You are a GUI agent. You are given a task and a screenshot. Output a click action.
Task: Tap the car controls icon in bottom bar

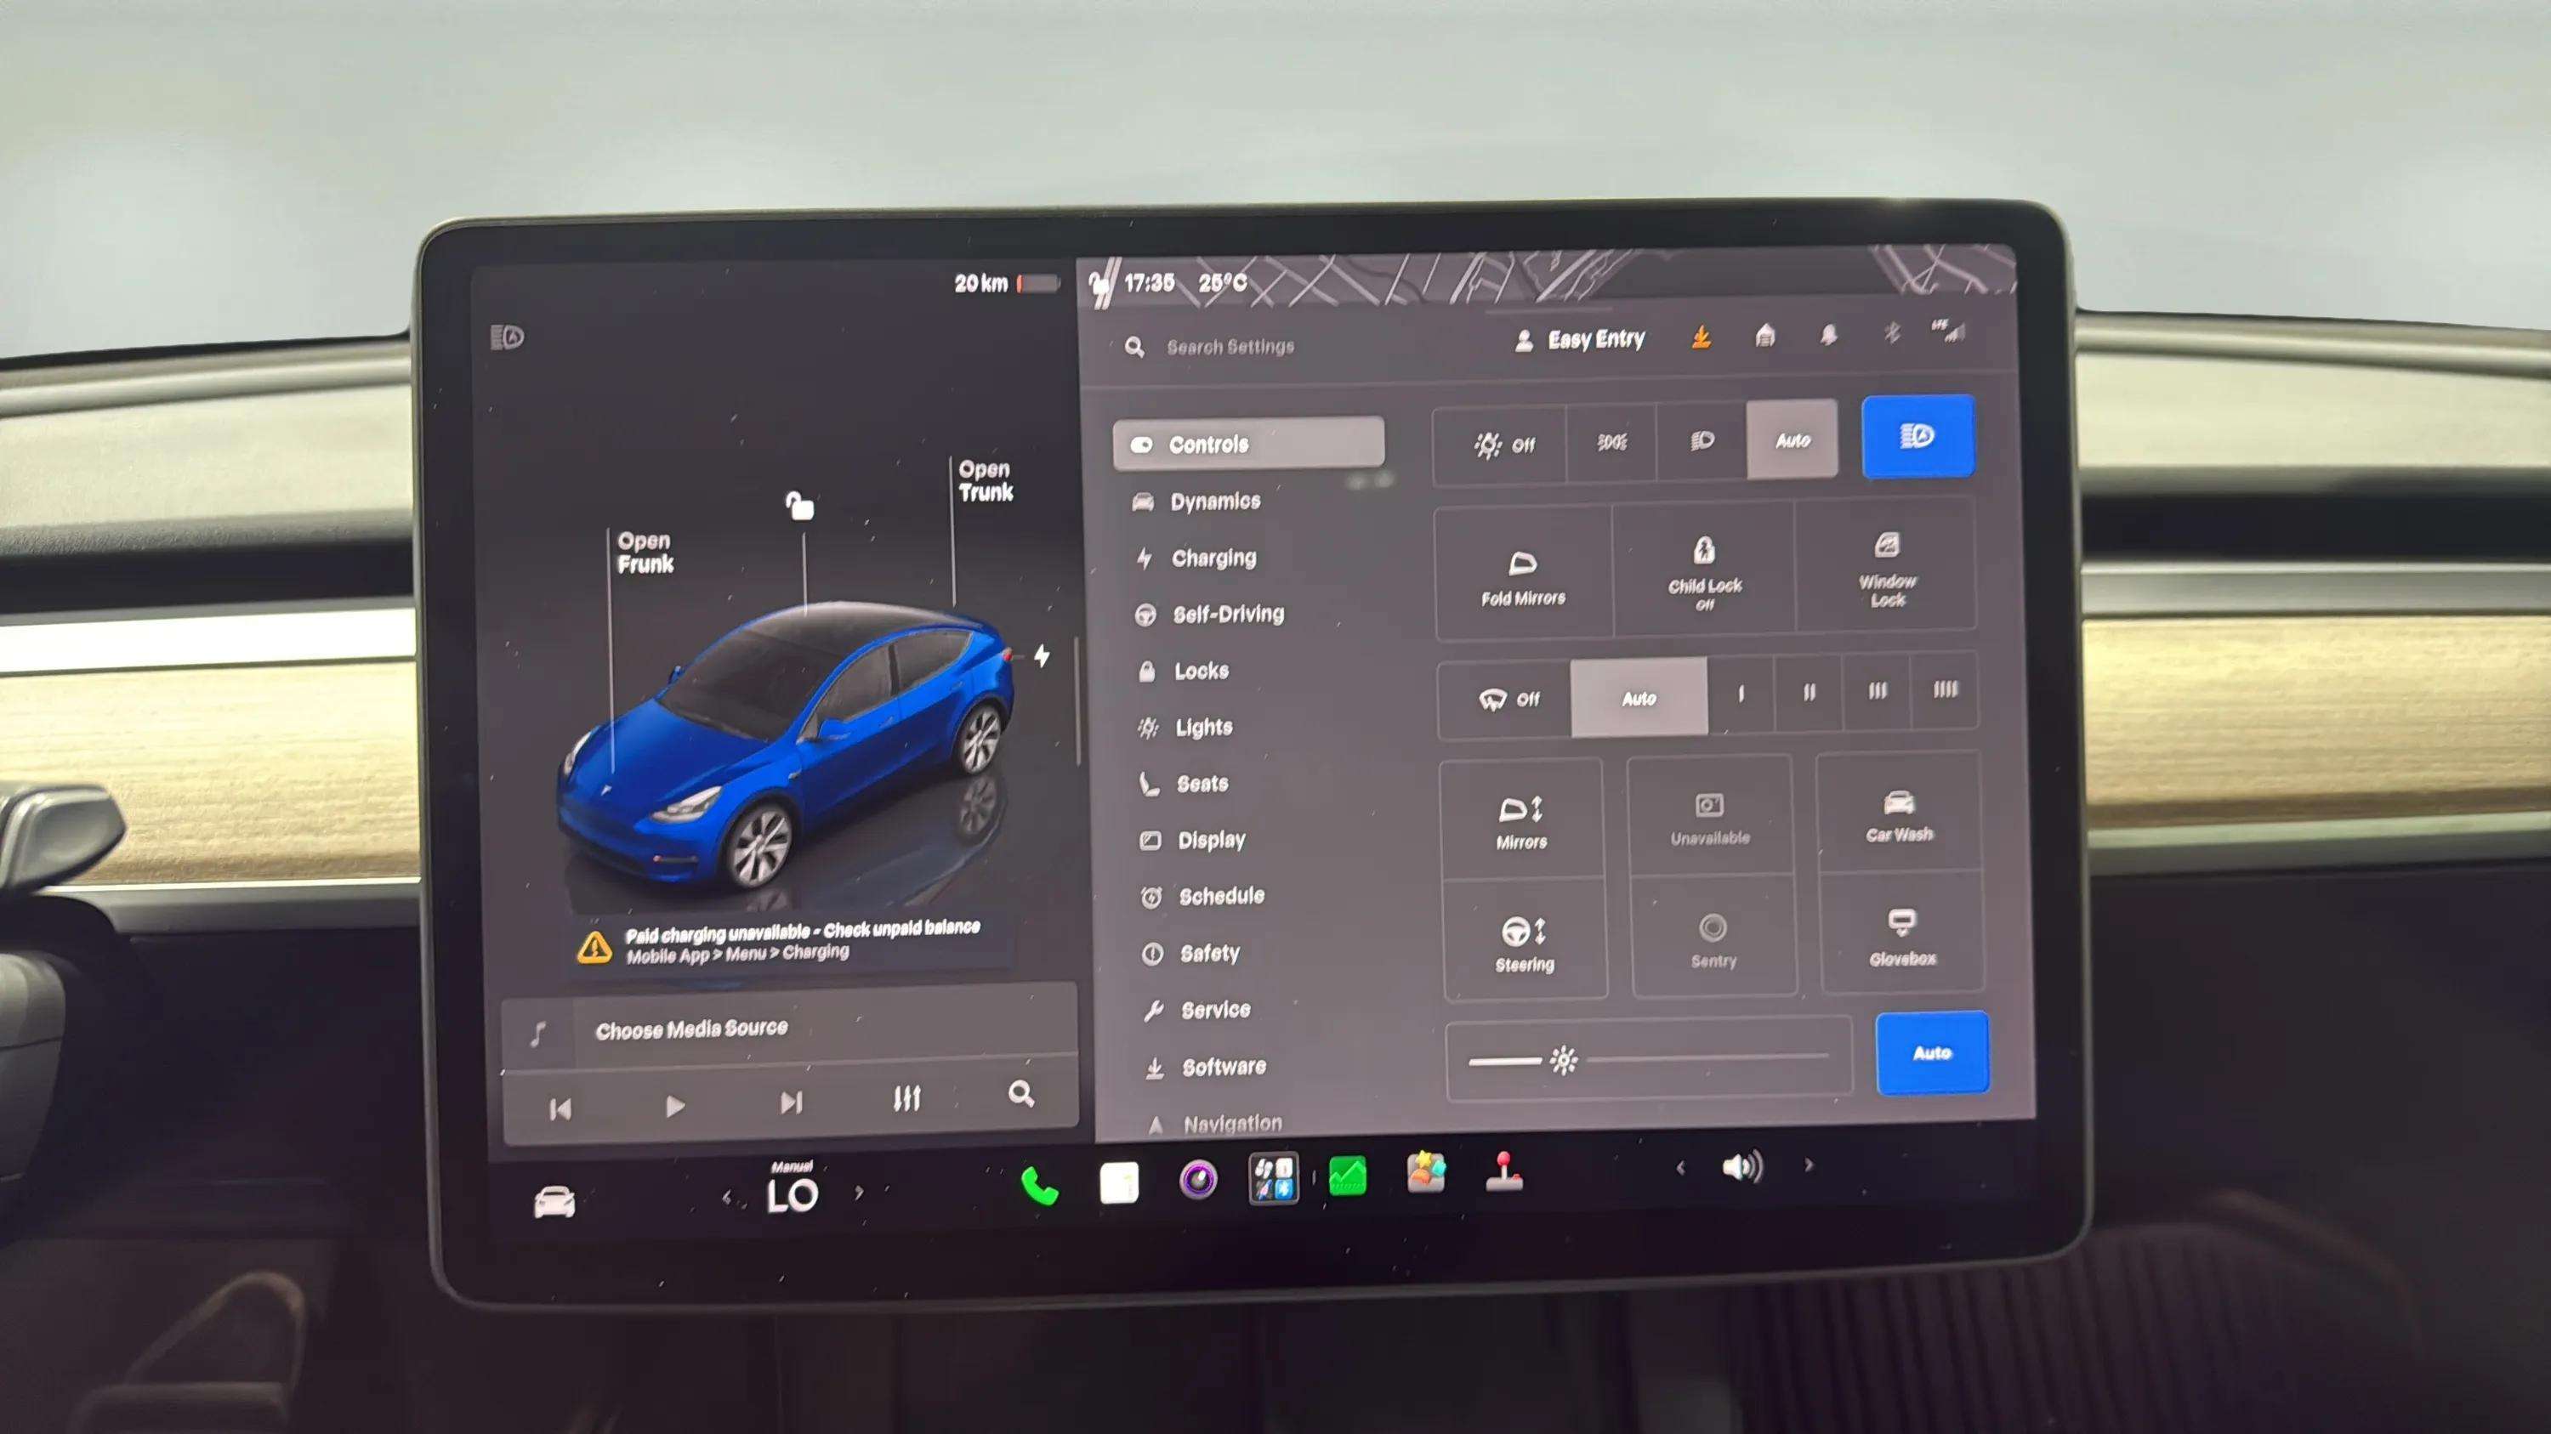tap(554, 1201)
